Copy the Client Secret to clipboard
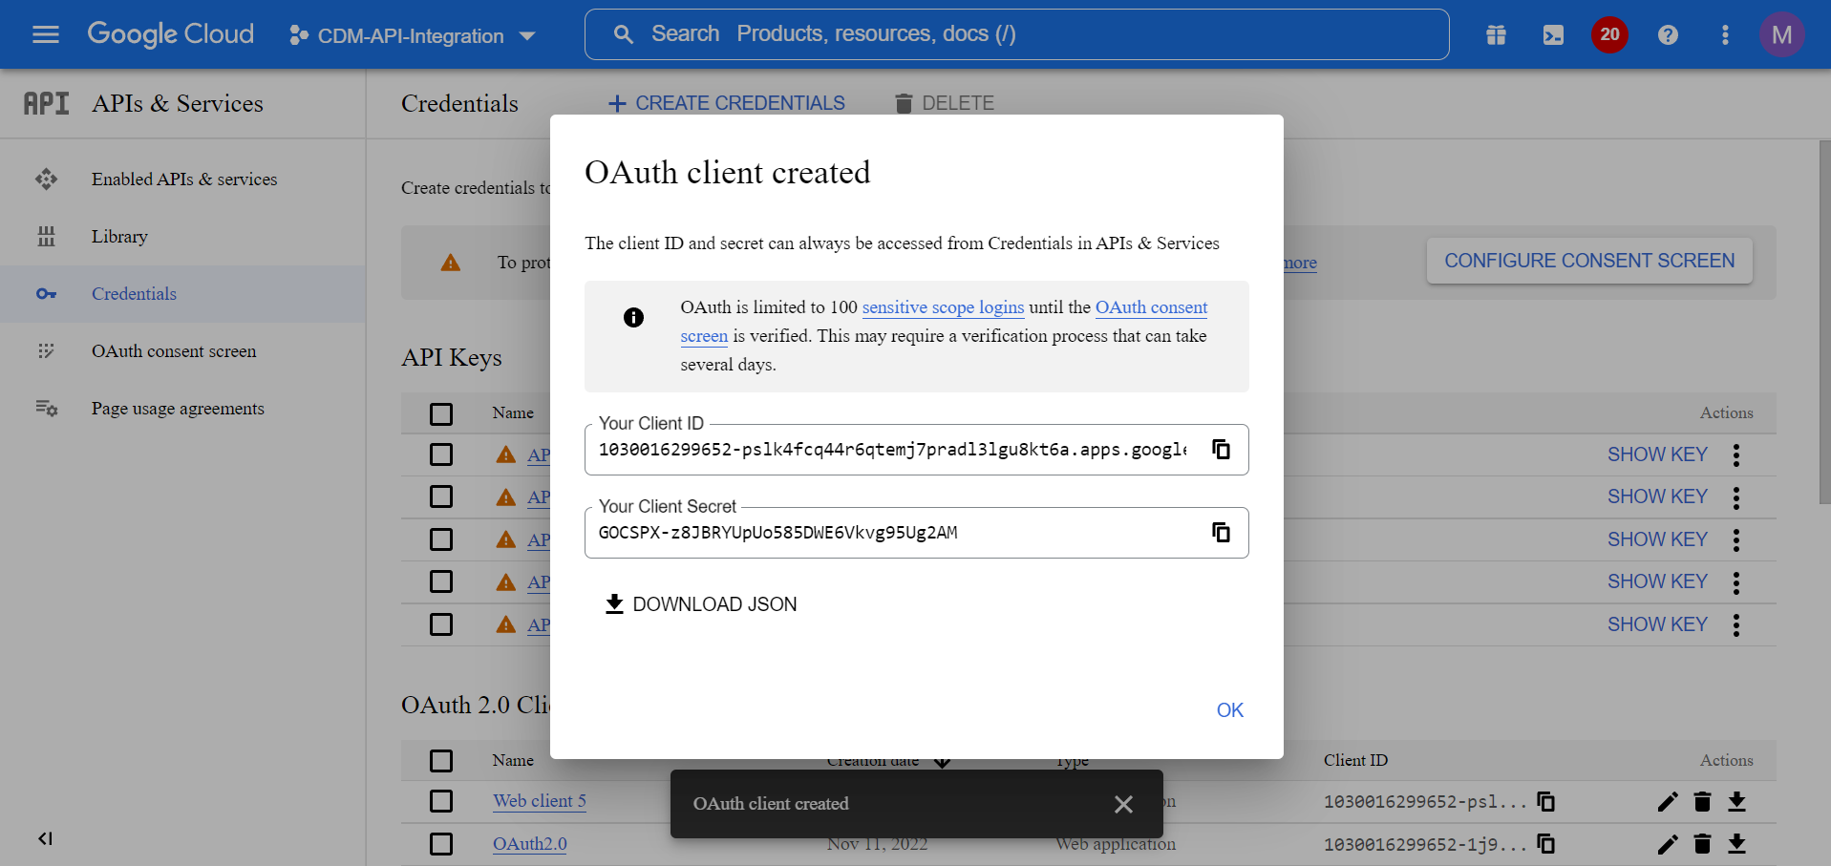 1221,532
